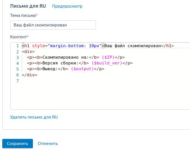Click text Вывод: in line 5
This screenshot has height=150, width=190.
pyautogui.click(x=50, y=69)
